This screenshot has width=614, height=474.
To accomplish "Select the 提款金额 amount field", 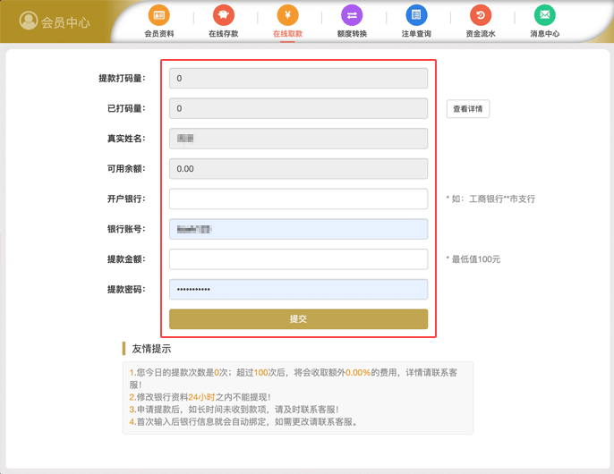I will (298, 259).
